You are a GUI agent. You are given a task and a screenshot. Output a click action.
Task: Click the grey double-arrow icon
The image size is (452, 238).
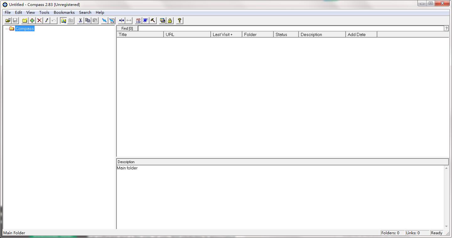(x=129, y=21)
